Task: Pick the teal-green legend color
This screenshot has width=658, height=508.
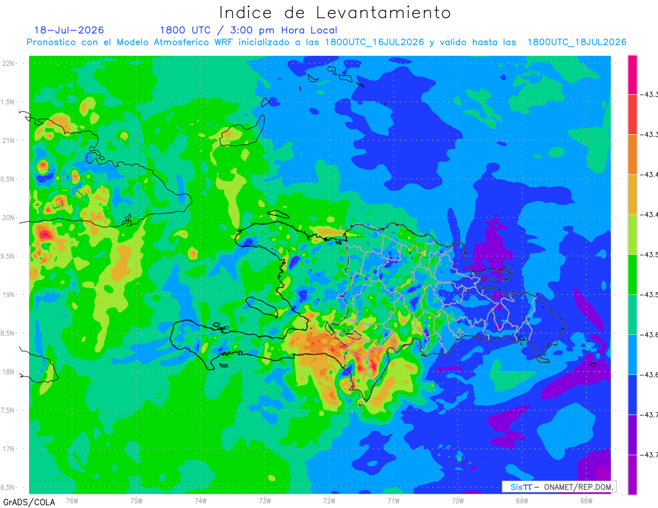Action: 632,314
